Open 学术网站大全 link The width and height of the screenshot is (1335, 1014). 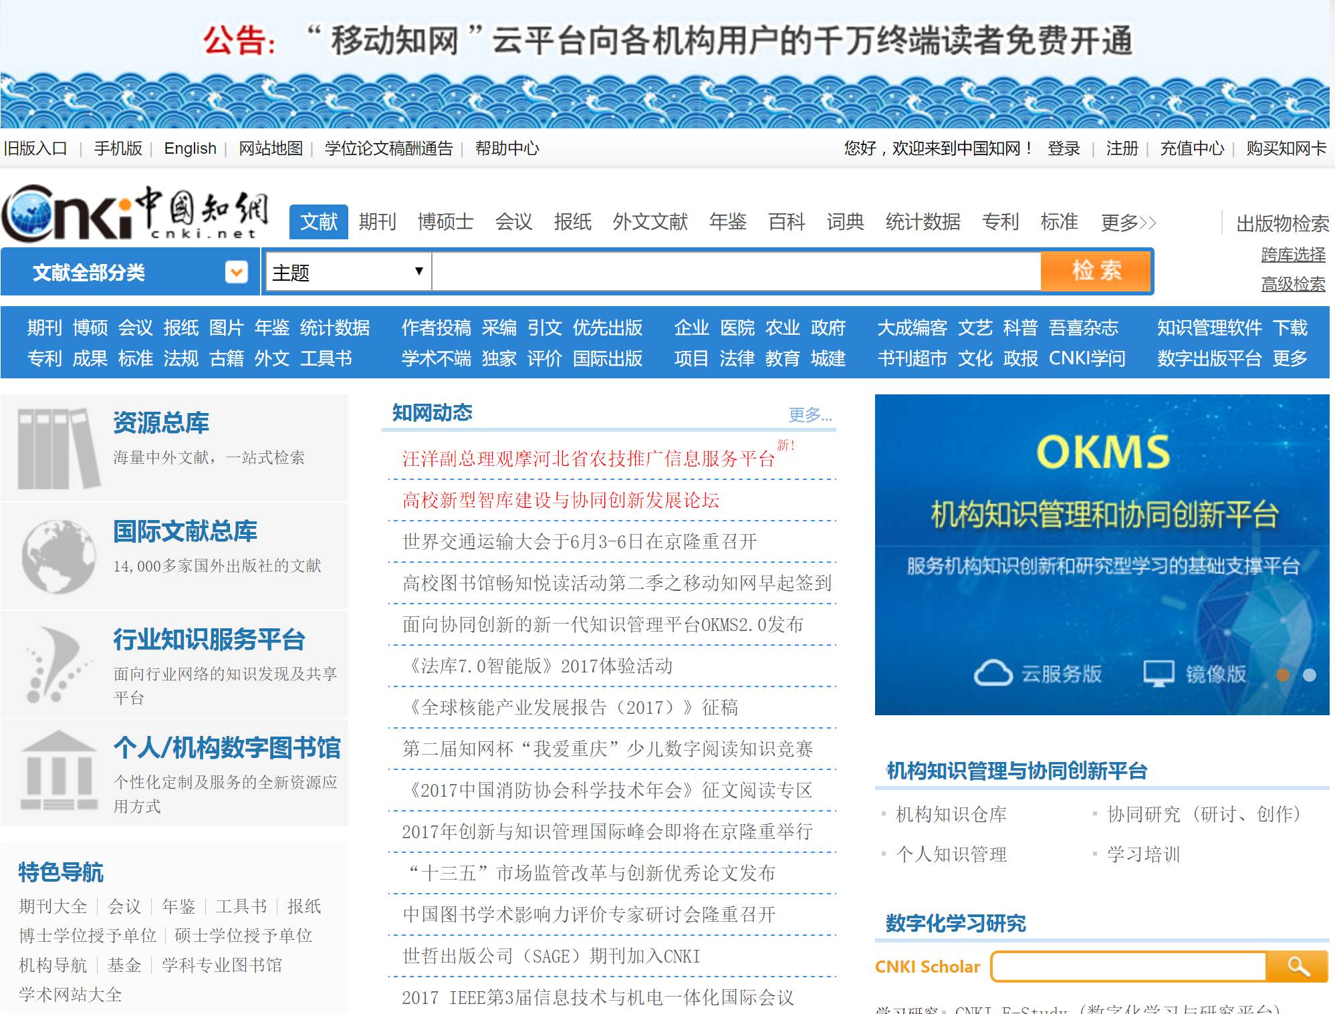(x=70, y=995)
